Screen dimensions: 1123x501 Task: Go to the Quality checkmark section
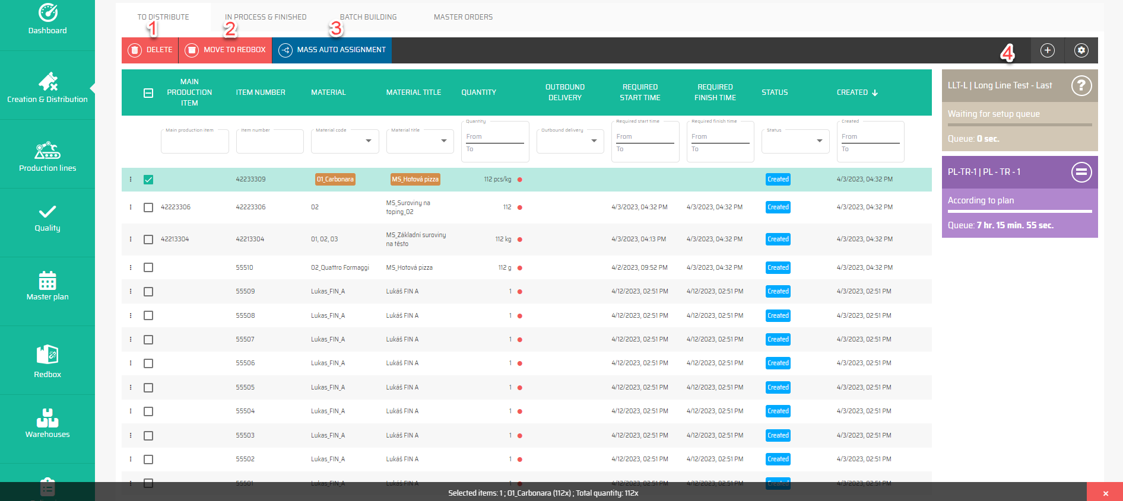click(47, 212)
